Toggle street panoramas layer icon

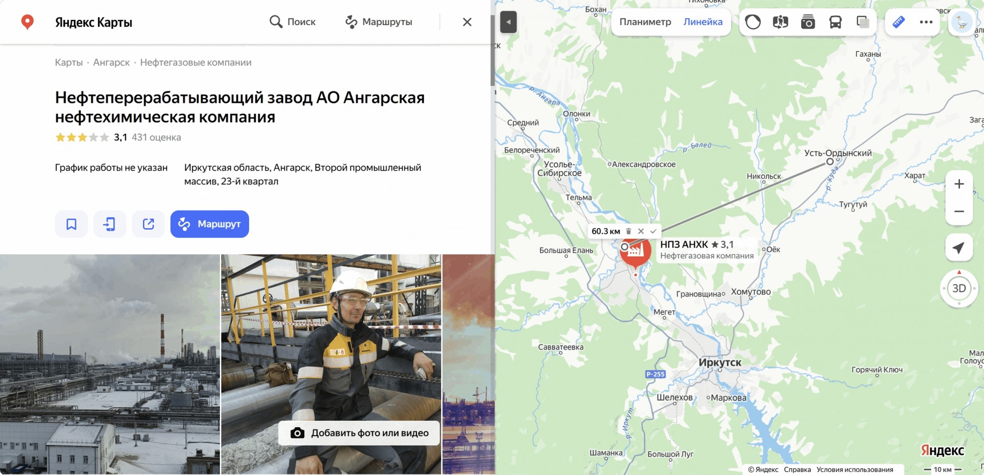click(781, 22)
